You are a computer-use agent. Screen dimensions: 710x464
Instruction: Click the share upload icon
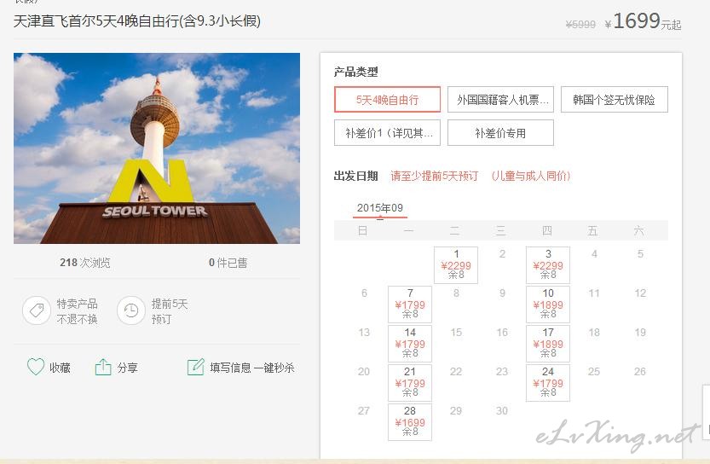[103, 367]
